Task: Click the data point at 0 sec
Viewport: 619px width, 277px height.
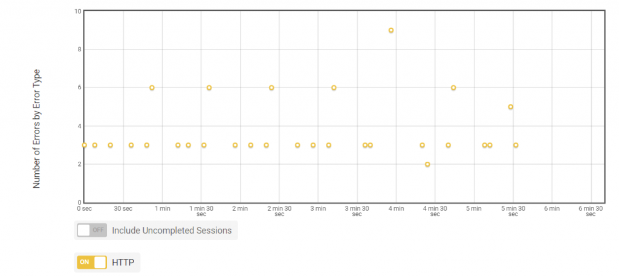Action: click(84, 145)
